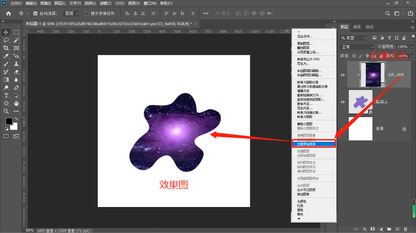
Task: Switch to the 通道 tab
Action: tap(357, 27)
